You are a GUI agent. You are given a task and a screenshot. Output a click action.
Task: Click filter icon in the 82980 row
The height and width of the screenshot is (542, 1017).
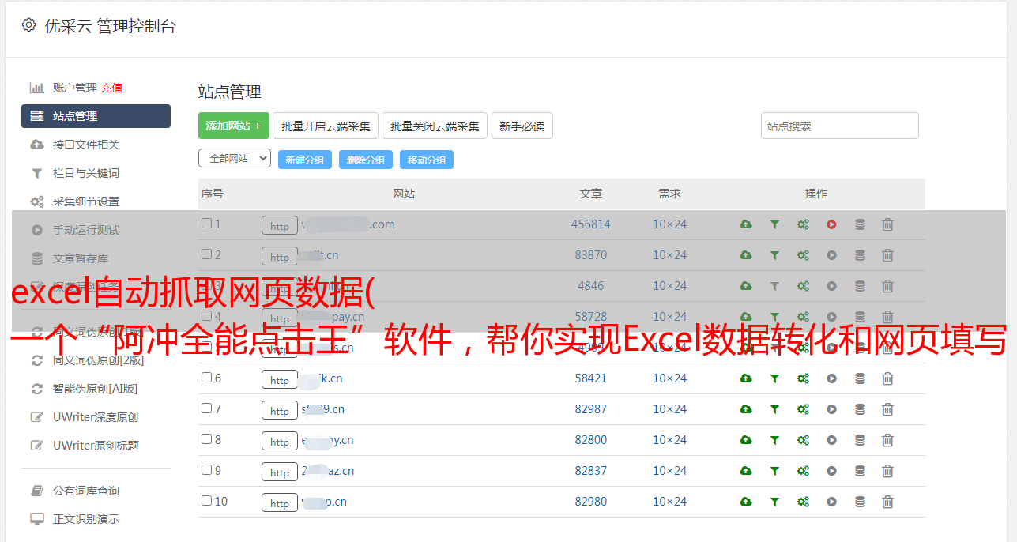(x=774, y=502)
